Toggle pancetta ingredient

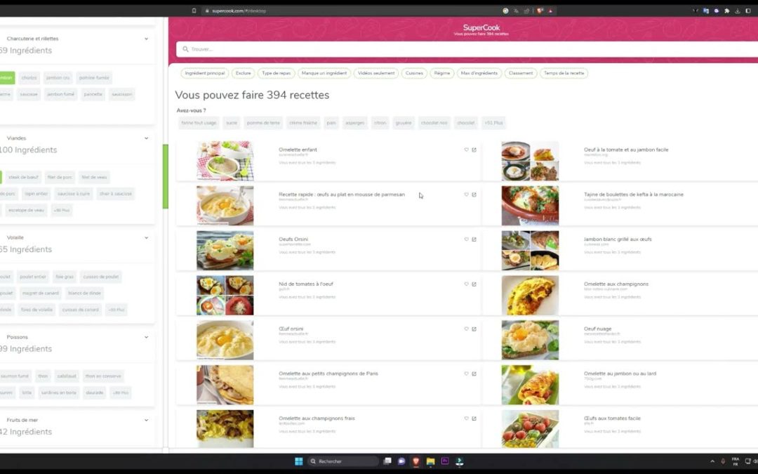(x=93, y=94)
